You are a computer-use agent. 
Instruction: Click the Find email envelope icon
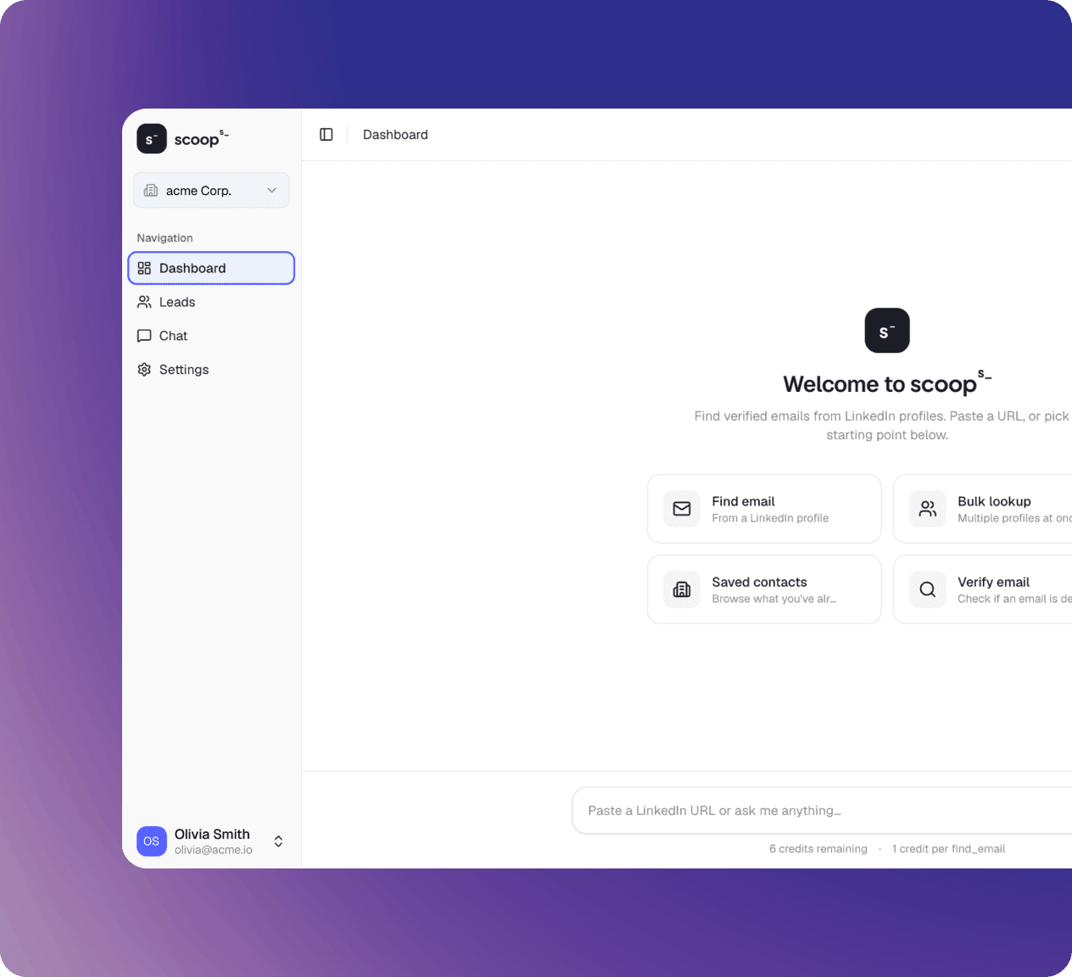tap(682, 509)
